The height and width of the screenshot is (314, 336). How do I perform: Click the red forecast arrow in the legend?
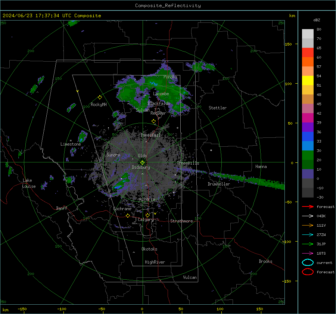tap(308, 206)
